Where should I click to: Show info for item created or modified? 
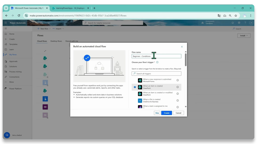pyautogui.click(x=177, y=94)
